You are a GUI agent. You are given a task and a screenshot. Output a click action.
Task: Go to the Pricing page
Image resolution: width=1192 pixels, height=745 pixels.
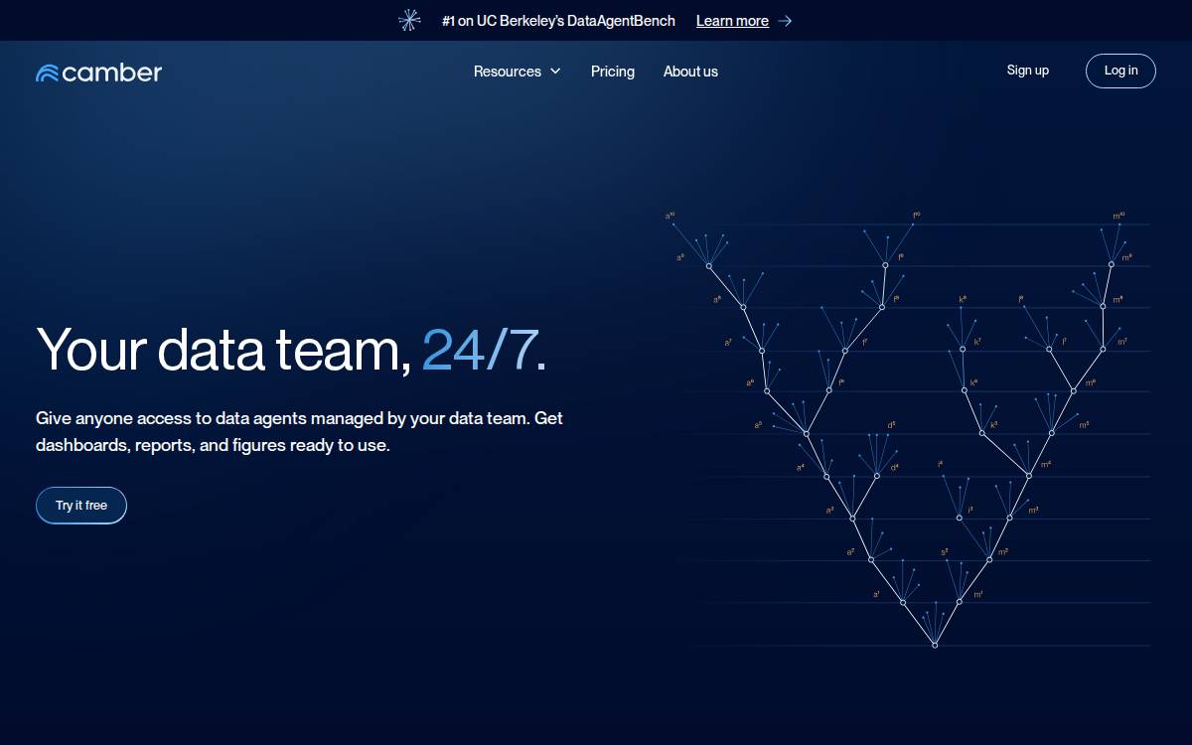(613, 72)
